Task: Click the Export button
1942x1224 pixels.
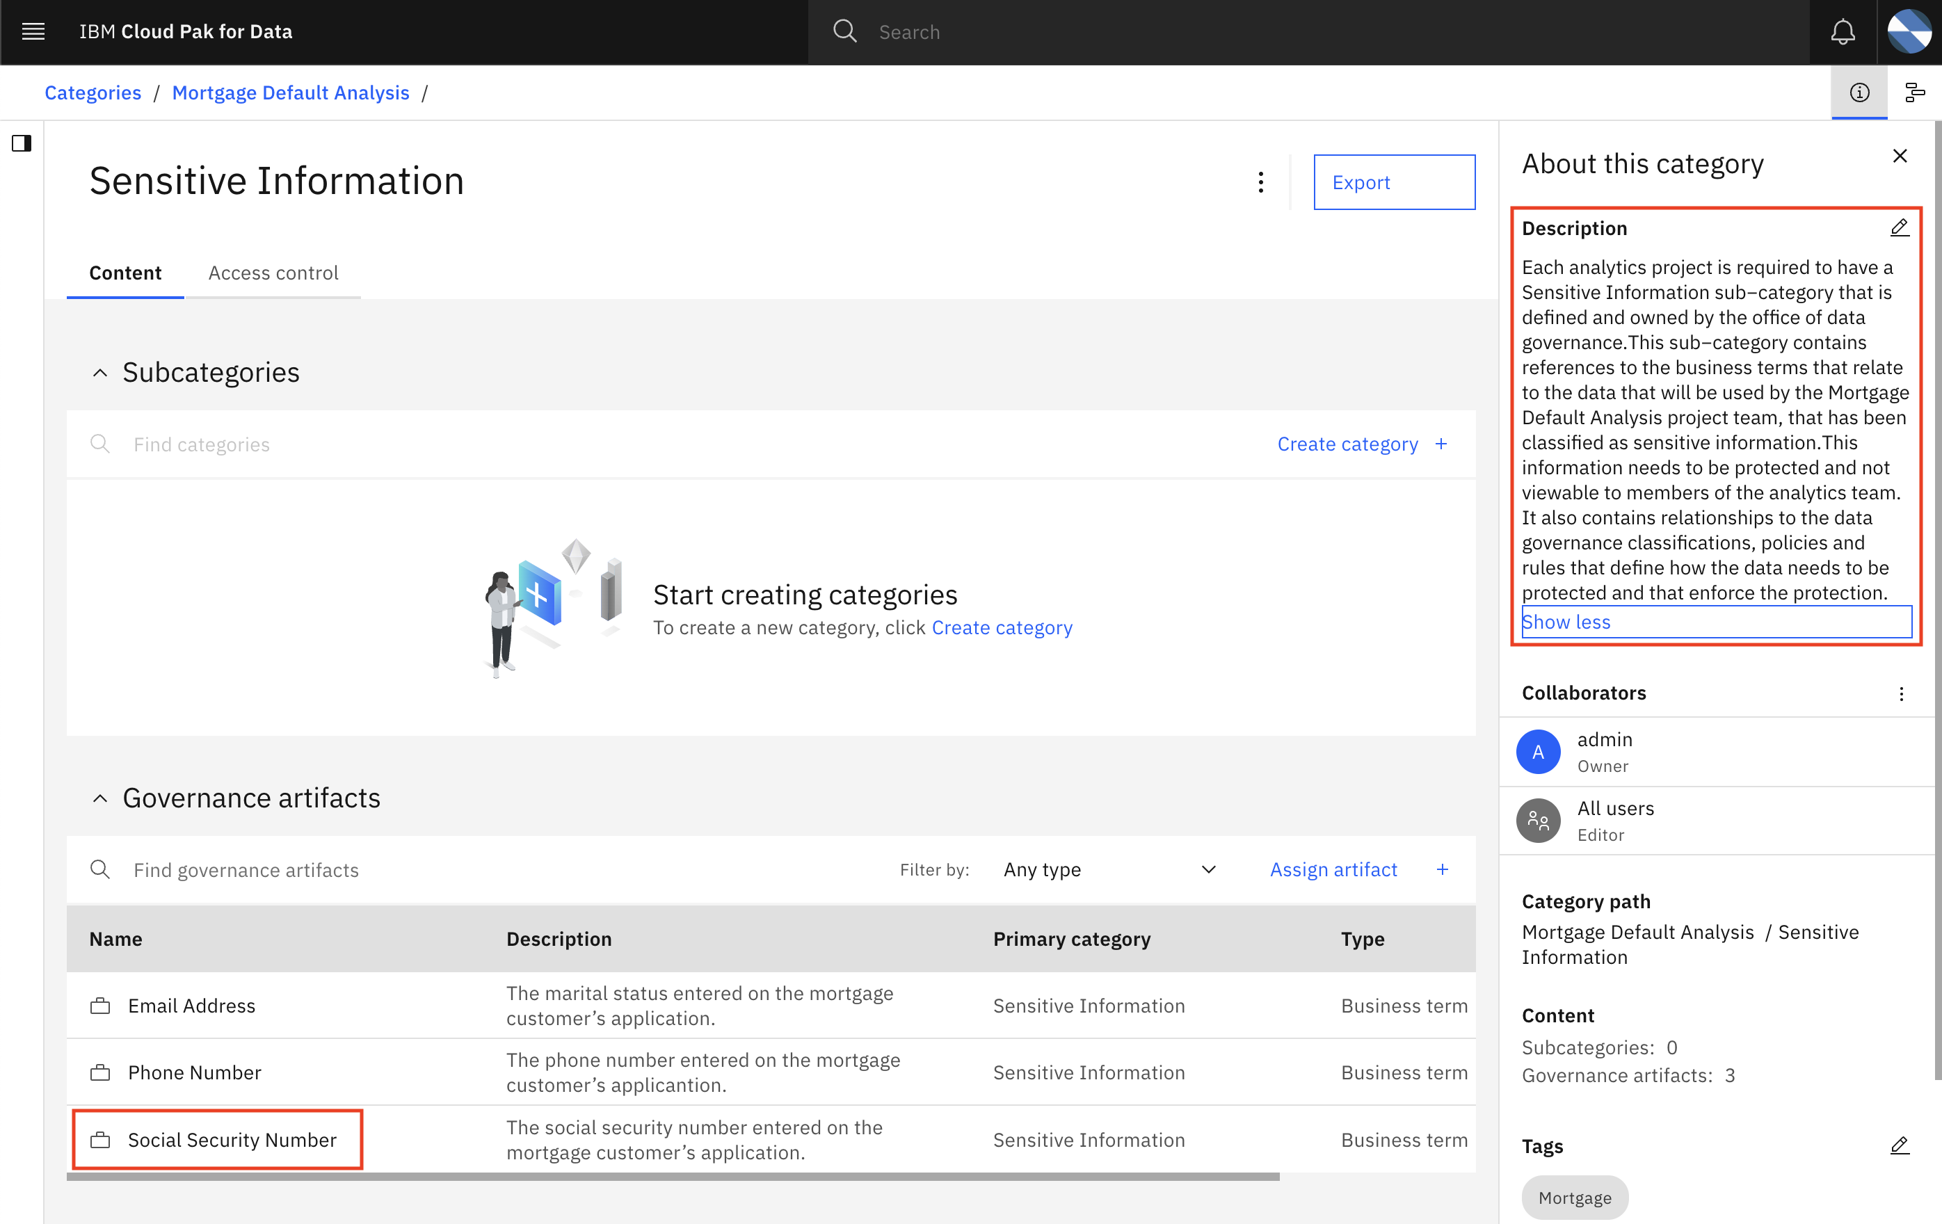Action: [1395, 182]
